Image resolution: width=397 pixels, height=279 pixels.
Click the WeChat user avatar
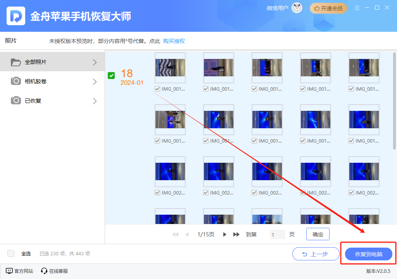coord(297,8)
